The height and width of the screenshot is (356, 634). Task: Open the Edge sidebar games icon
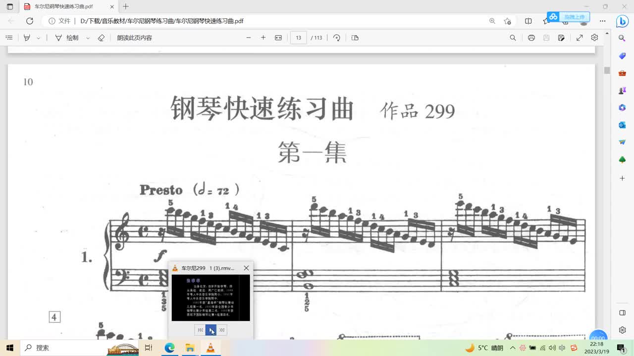(x=623, y=90)
